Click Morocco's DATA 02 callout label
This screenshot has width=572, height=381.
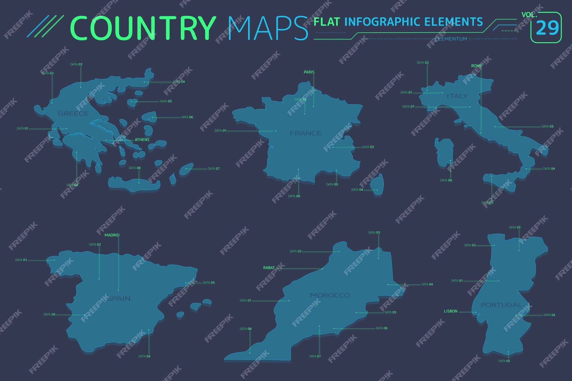[x=296, y=252]
